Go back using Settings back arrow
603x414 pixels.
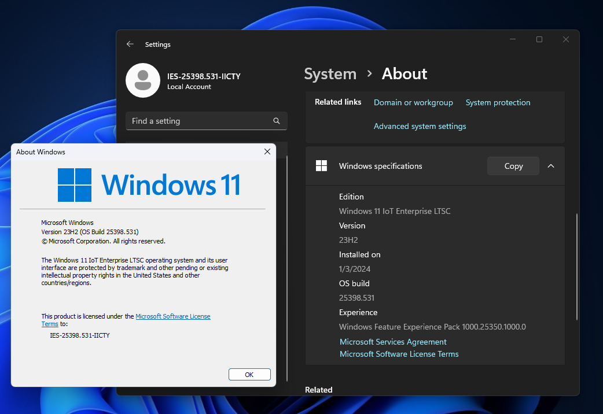pyautogui.click(x=130, y=44)
